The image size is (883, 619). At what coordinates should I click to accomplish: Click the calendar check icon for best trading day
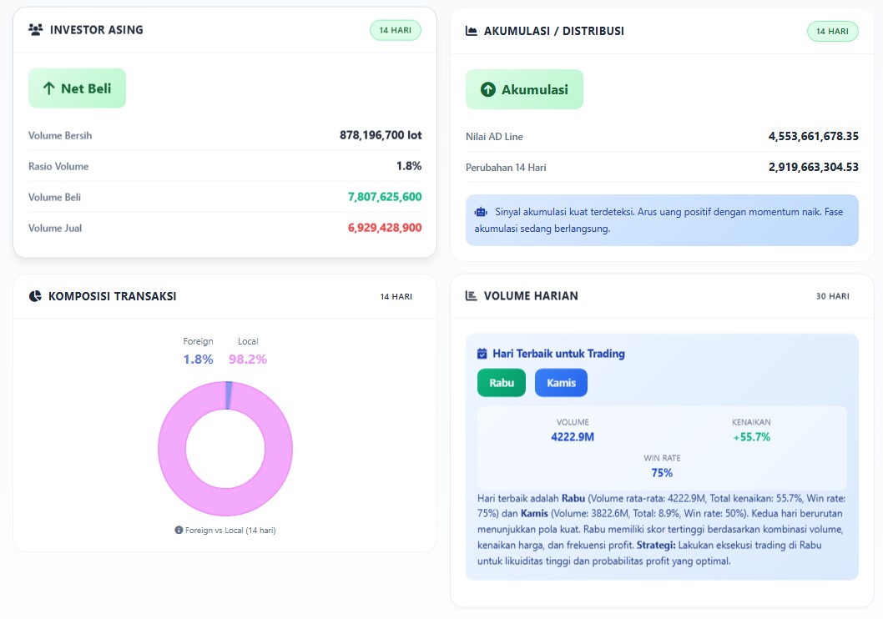tap(482, 354)
